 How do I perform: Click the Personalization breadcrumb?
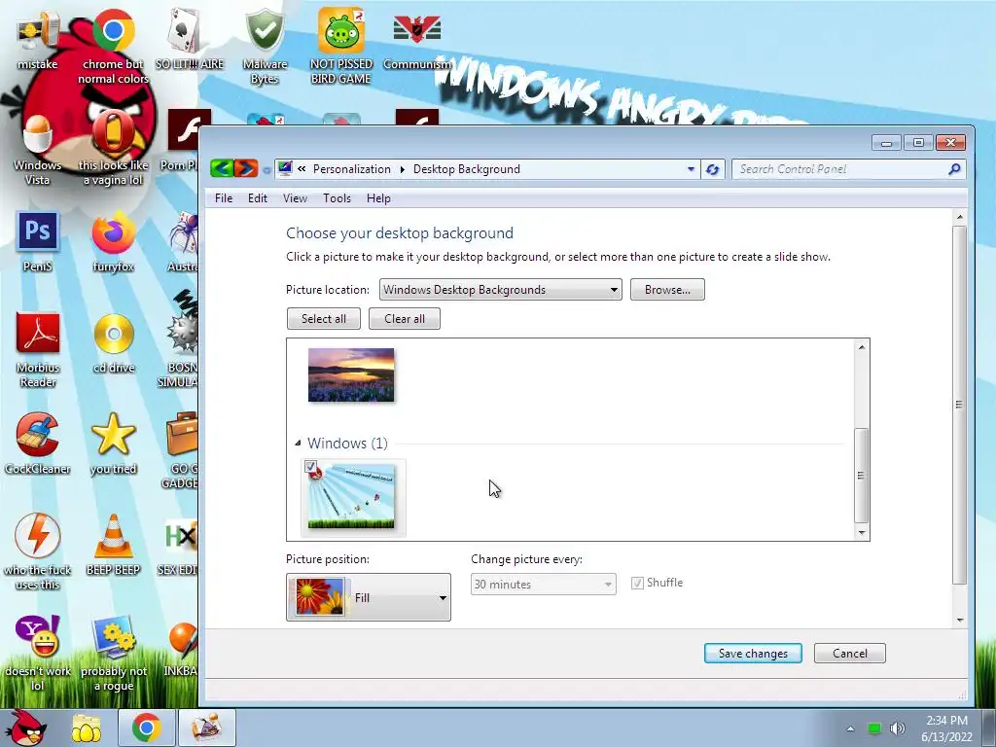tap(352, 169)
